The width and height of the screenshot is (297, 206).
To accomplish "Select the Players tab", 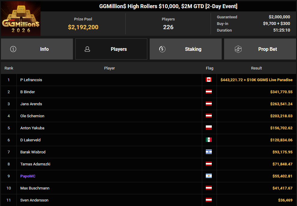I will 111,49.
